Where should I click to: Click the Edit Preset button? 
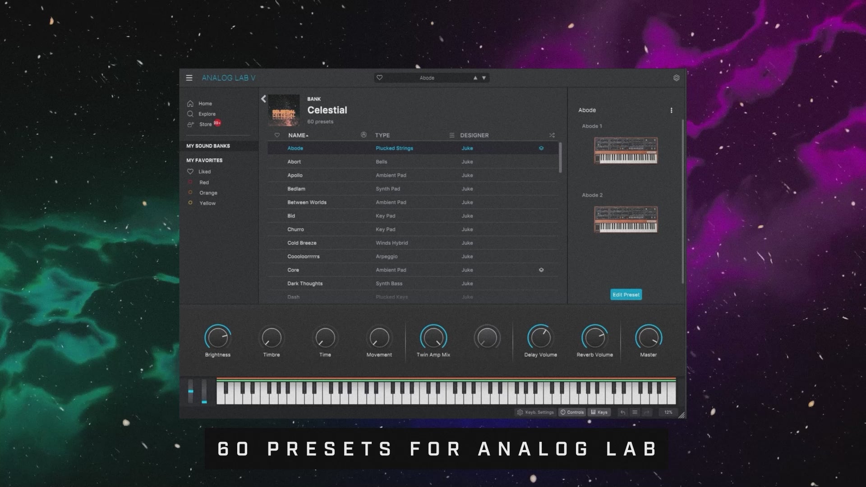pyautogui.click(x=626, y=294)
